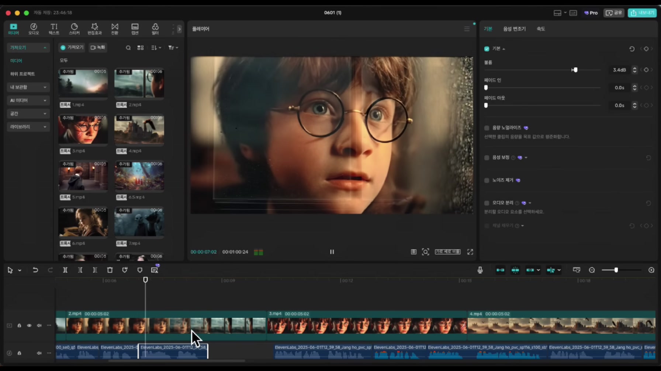661x371 pixels.
Task: Click the Pro upgrade button
Action: click(x=591, y=13)
